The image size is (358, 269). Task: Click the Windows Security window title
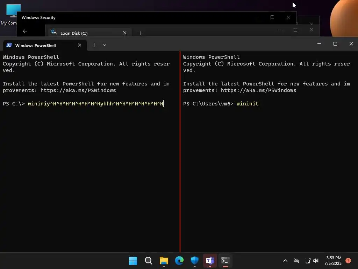[38, 18]
